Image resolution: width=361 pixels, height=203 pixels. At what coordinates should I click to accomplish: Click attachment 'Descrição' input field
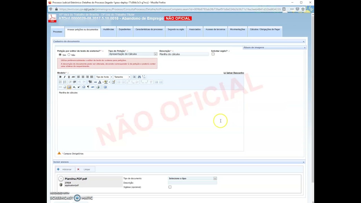tap(192, 183)
